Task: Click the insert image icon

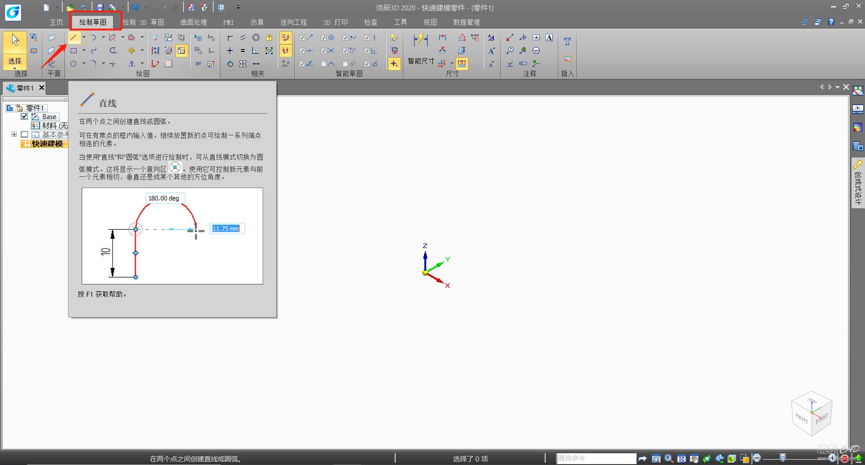Action: 567,59
